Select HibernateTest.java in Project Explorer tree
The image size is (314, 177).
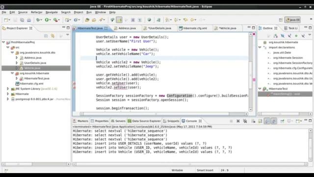pyautogui.click(x=37, y=79)
